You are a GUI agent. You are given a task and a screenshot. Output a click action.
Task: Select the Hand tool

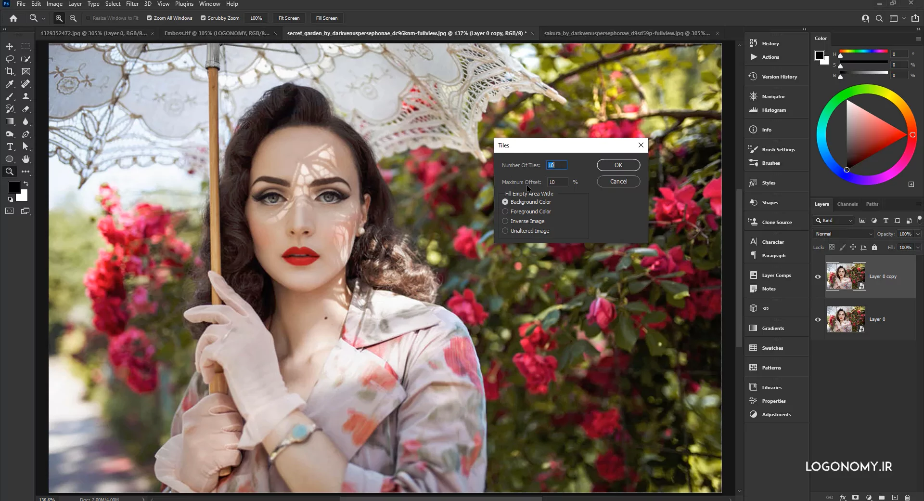[26, 159]
